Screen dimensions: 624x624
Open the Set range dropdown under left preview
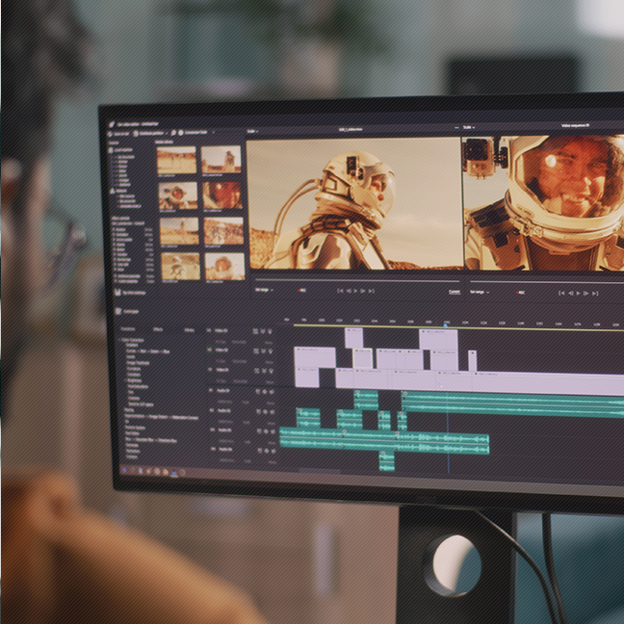[263, 290]
